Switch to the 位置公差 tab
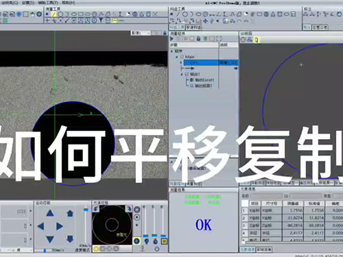The height and width of the screenshot is (257, 343). tap(320, 27)
